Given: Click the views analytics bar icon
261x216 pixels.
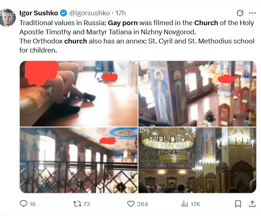Looking at the screenshot, I should click(x=185, y=204).
